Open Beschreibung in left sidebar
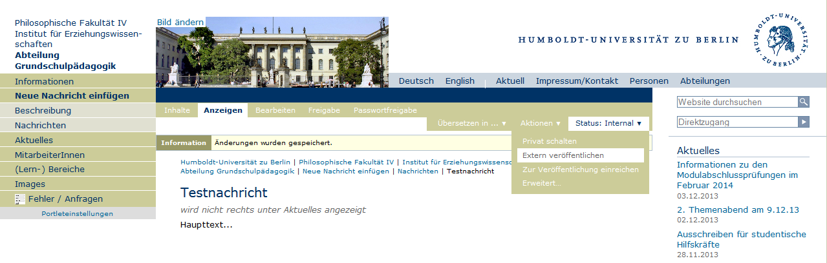This screenshot has height=263, width=827. tap(78, 110)
